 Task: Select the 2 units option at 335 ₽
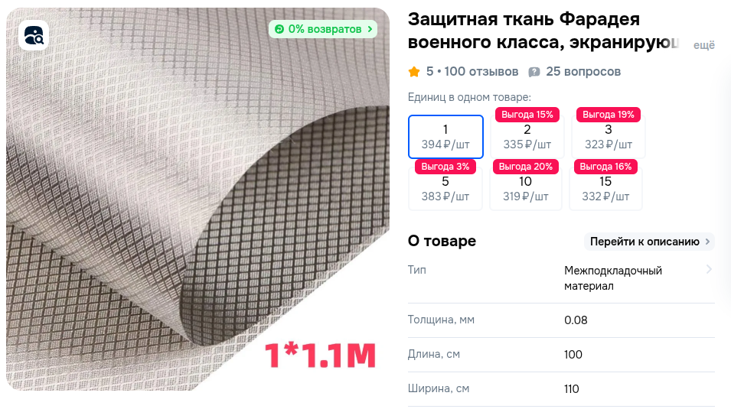[527, 137]
